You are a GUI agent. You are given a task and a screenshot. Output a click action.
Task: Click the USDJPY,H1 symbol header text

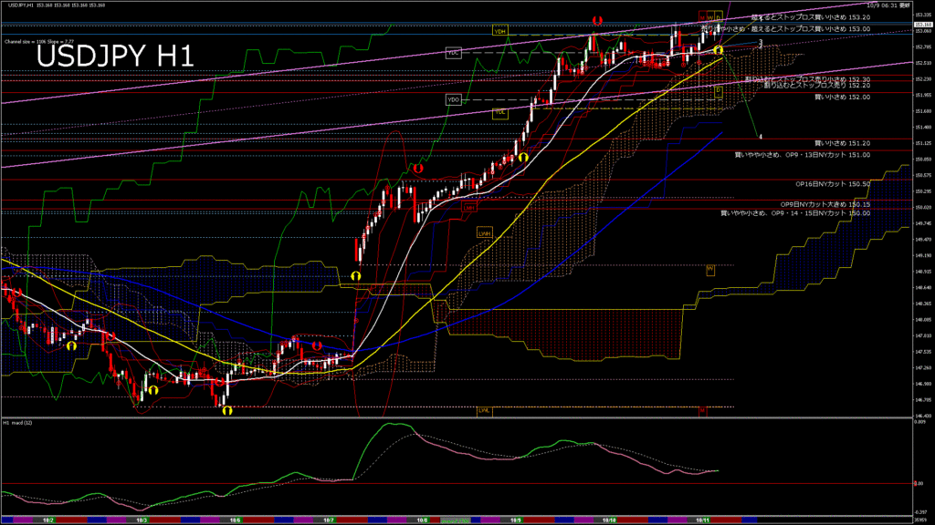pyautogui.click(x=19, y=5)
